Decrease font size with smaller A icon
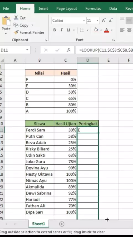The width and height of the screenshot is (133, 237). point(111,21)
